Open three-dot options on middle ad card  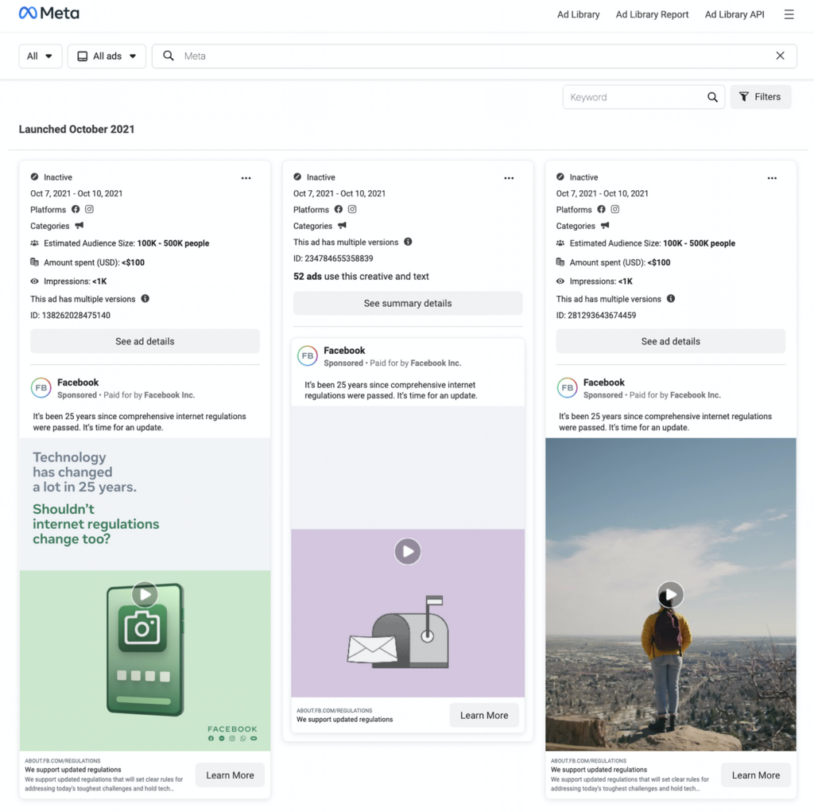click(x=509, y=178)
